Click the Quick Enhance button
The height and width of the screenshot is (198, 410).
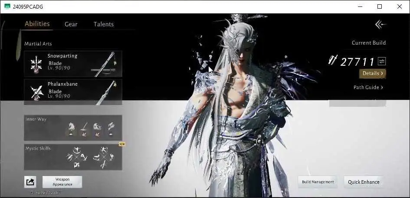coord(364,182)
